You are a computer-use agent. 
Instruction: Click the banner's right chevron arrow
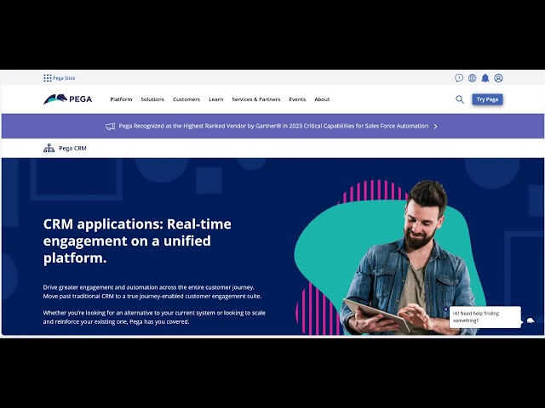[435, 127]
